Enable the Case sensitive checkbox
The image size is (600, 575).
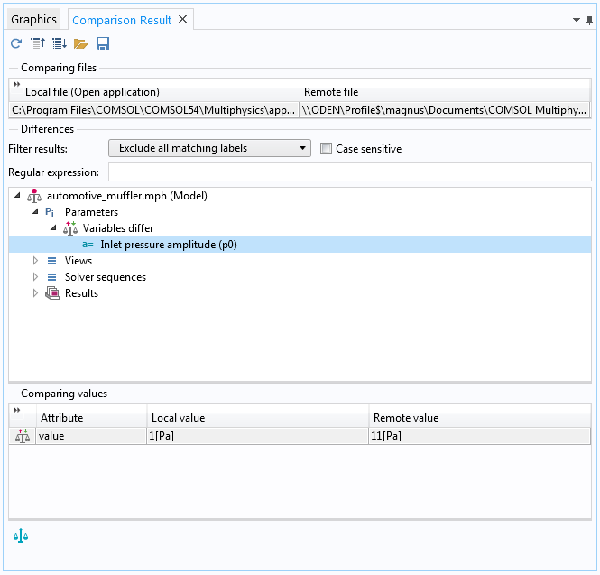326,149
